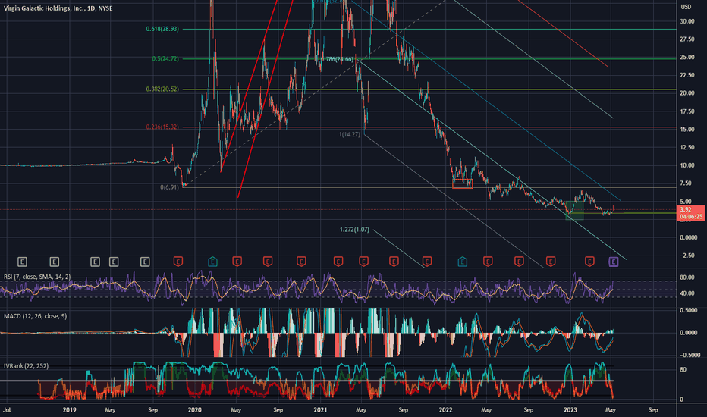Click the 0(6.91) Fibonacci label
The height and width of the screenshot is (417, 707).
169,187
